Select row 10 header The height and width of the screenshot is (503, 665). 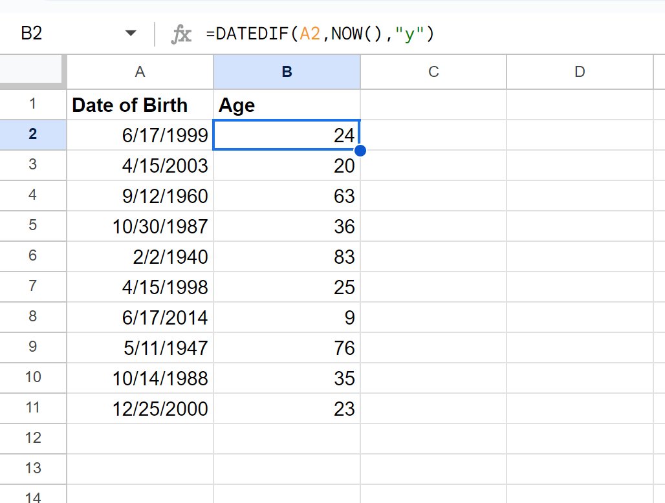32,378
